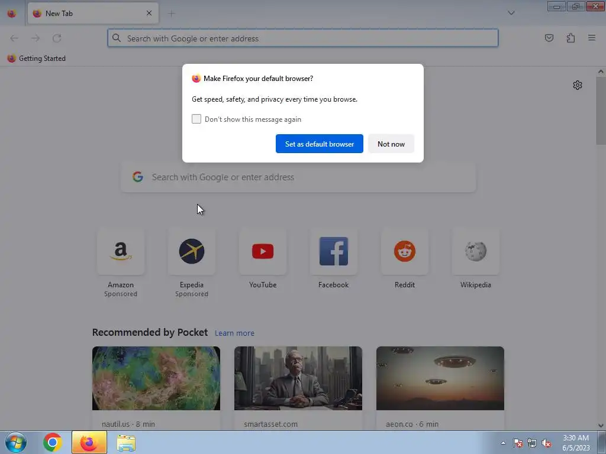606x454 pixels.
Task: Select Firefox taskbar button
Action: click(89, 442)
